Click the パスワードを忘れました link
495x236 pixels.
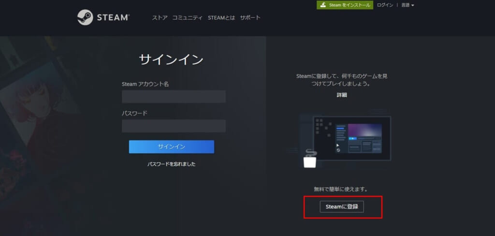pyautogui.click(x=172, y=164)
